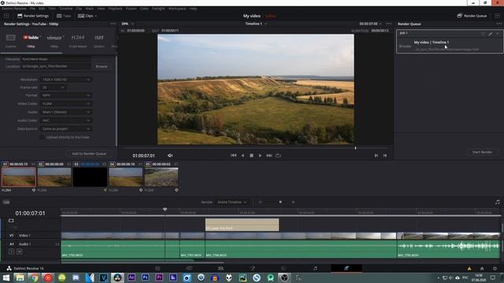Select the black clip 03 thumbnail
This screenshot has width=504, height=283.
coord(90,177)
